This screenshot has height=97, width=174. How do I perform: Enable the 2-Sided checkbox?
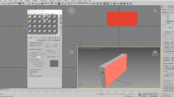(x=53, y=45)
